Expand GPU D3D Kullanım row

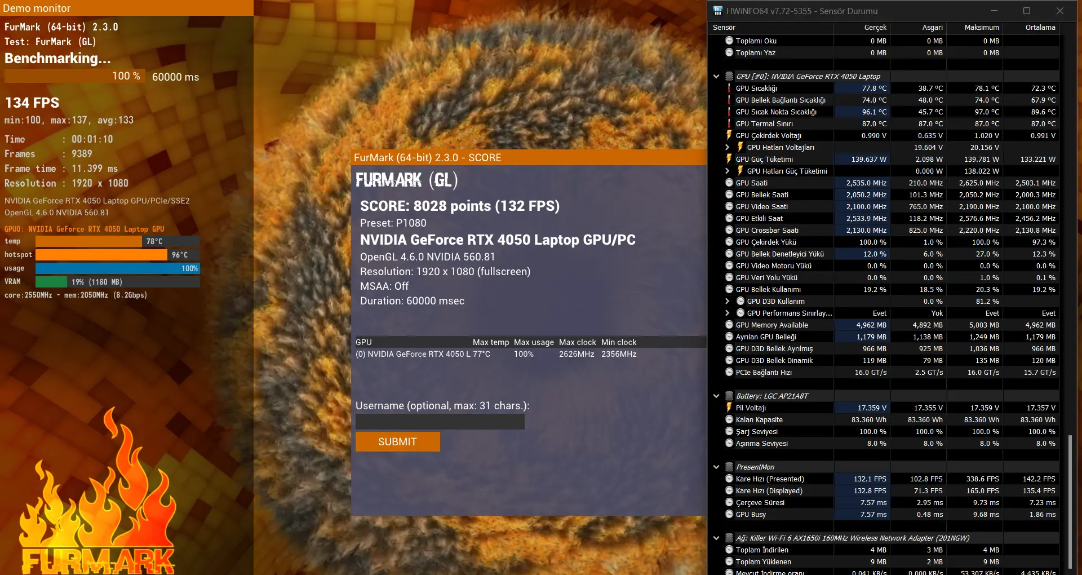pyautogui.click(x=728, y=302)
